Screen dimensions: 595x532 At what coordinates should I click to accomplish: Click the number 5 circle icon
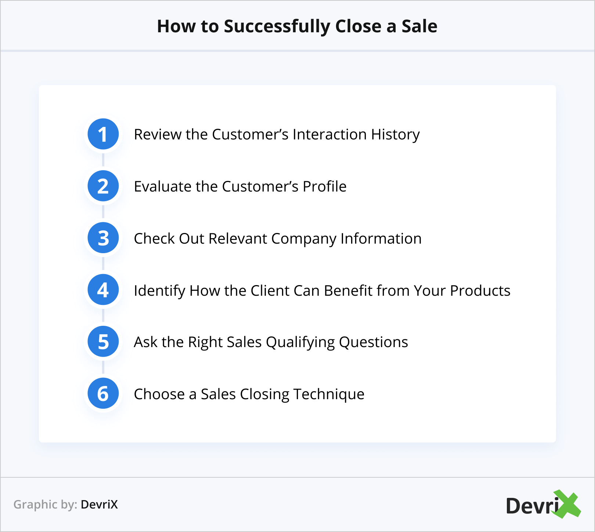tap(103, 342)
